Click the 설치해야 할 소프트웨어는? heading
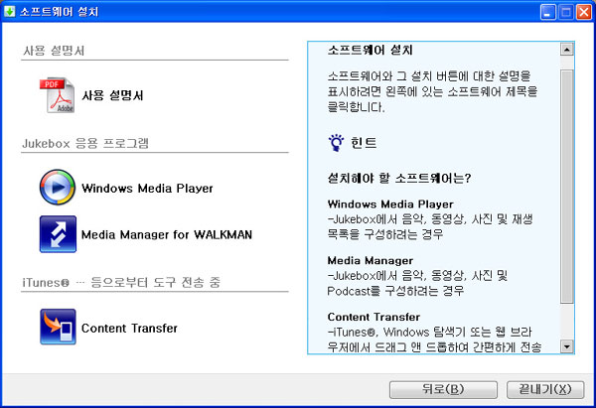 point(399,178)
